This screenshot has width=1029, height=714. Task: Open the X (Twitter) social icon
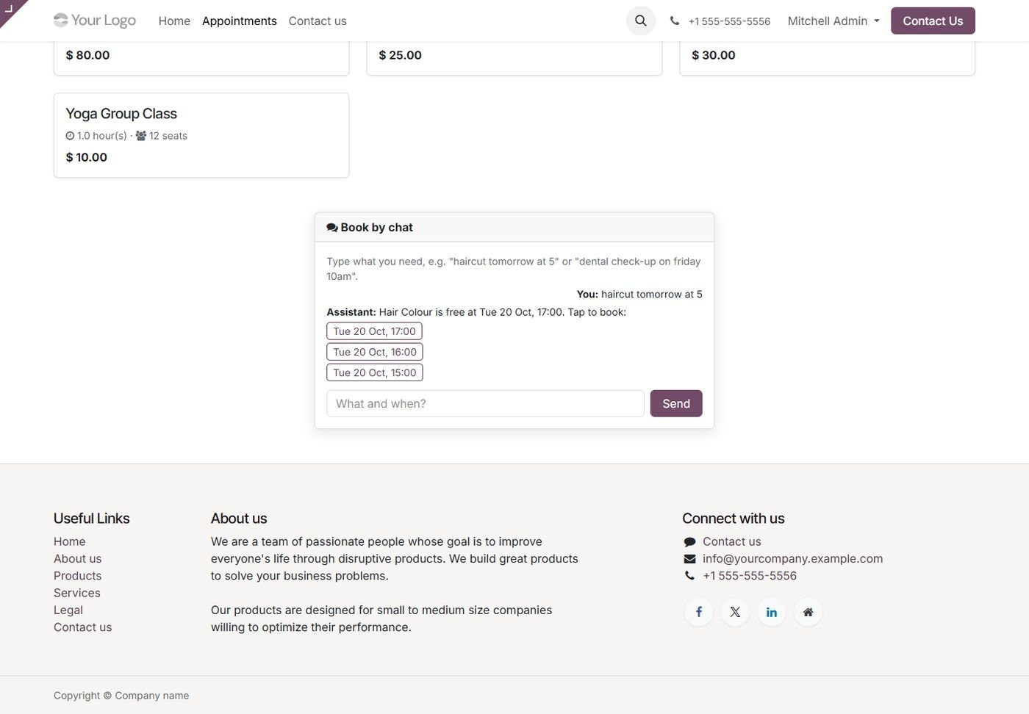point(735,612)
